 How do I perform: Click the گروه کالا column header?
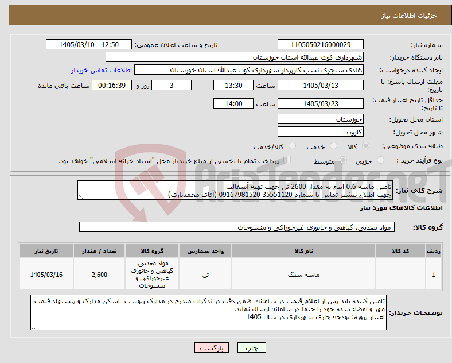point(152,251)
